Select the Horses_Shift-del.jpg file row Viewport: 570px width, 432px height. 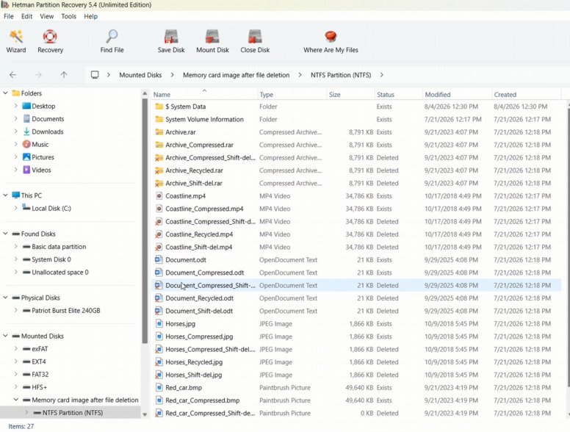[356, 375]
